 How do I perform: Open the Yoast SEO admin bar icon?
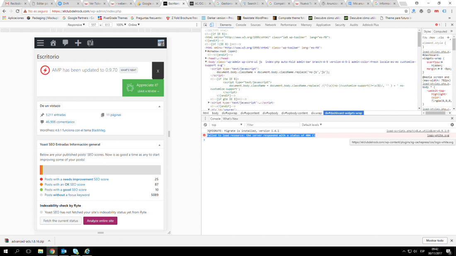tap(90, 43)
